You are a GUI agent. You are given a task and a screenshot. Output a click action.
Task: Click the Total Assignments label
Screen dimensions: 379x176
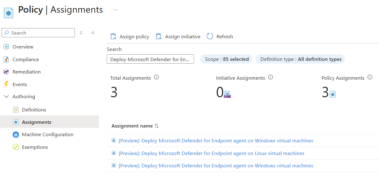pos(131,78)
